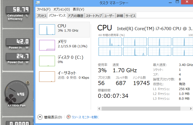This screenshot has width=193, height=125.
Task: Go to the 詳細 tab
Action: 120,16
